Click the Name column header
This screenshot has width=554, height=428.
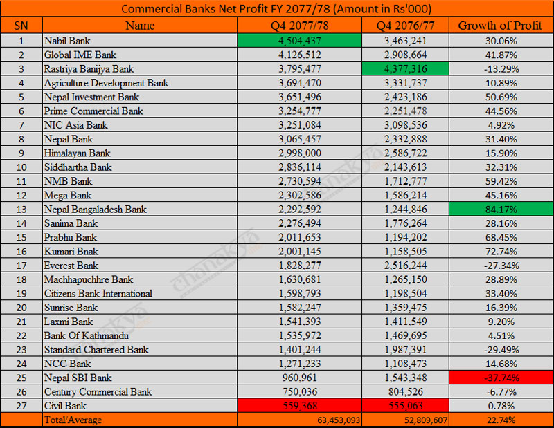[x=138, y=26]
